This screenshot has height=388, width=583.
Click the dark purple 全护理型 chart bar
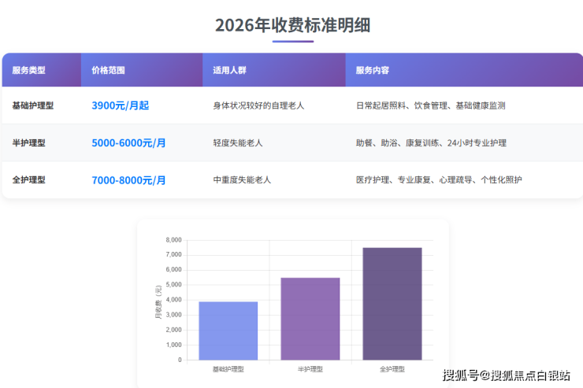[x=392, y=304]
